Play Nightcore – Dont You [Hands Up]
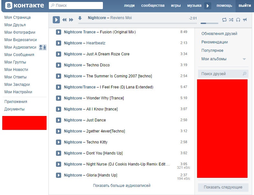The image size is (254, 195). [x=59, y=153]
